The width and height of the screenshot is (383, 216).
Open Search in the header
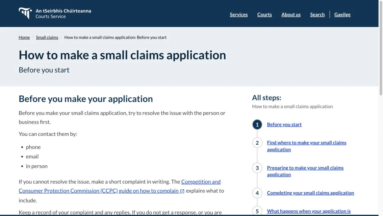coord(317,15)
